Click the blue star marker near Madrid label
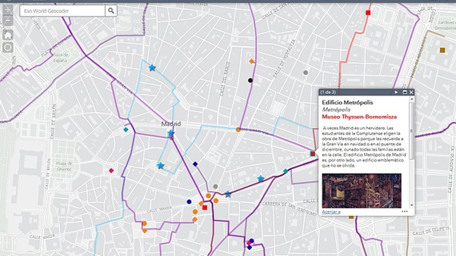 click(x=171, y=133)
